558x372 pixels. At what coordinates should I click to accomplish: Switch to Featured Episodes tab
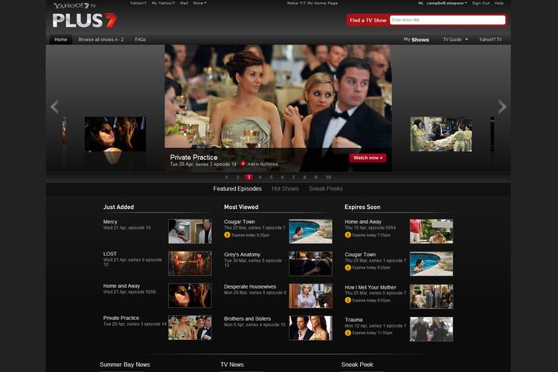(237, 189)
